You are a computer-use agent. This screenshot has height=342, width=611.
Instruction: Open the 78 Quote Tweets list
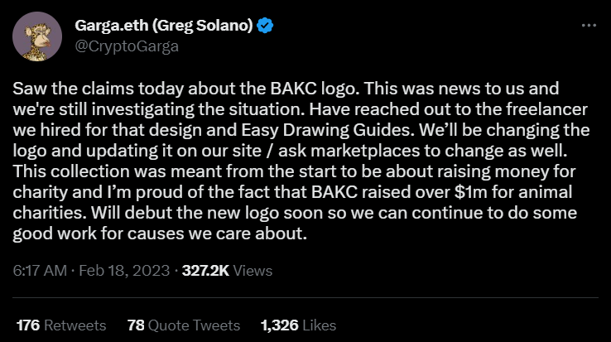tap(184, 325)
